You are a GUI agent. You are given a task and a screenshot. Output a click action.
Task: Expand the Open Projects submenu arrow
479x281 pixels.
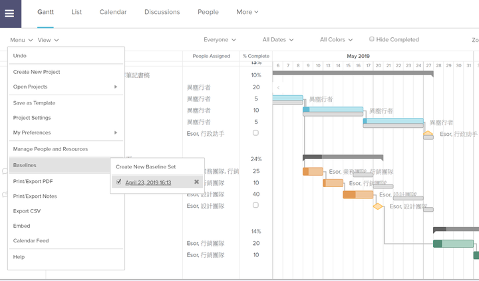116,87
